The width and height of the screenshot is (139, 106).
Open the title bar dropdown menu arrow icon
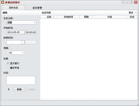click(x=123, y=2)
